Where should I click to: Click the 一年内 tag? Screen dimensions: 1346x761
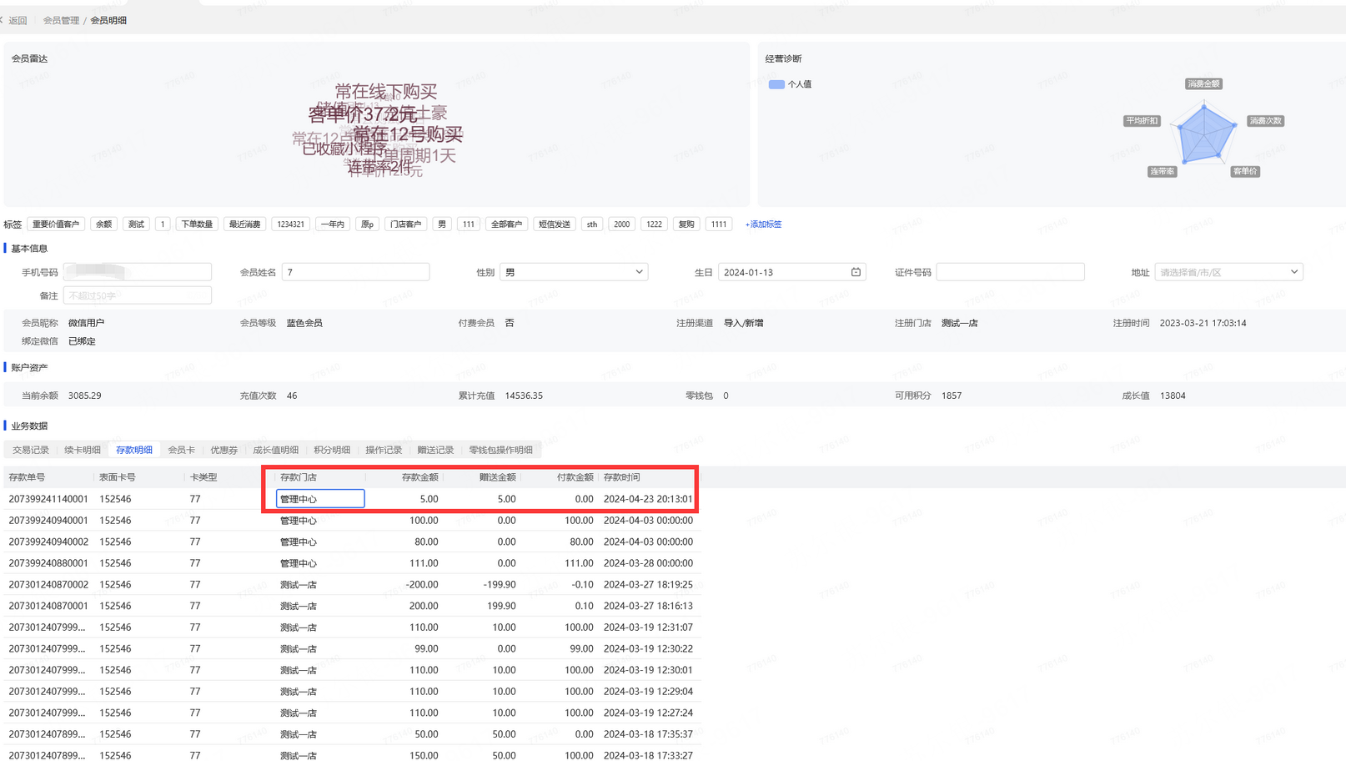pos(333,224)
